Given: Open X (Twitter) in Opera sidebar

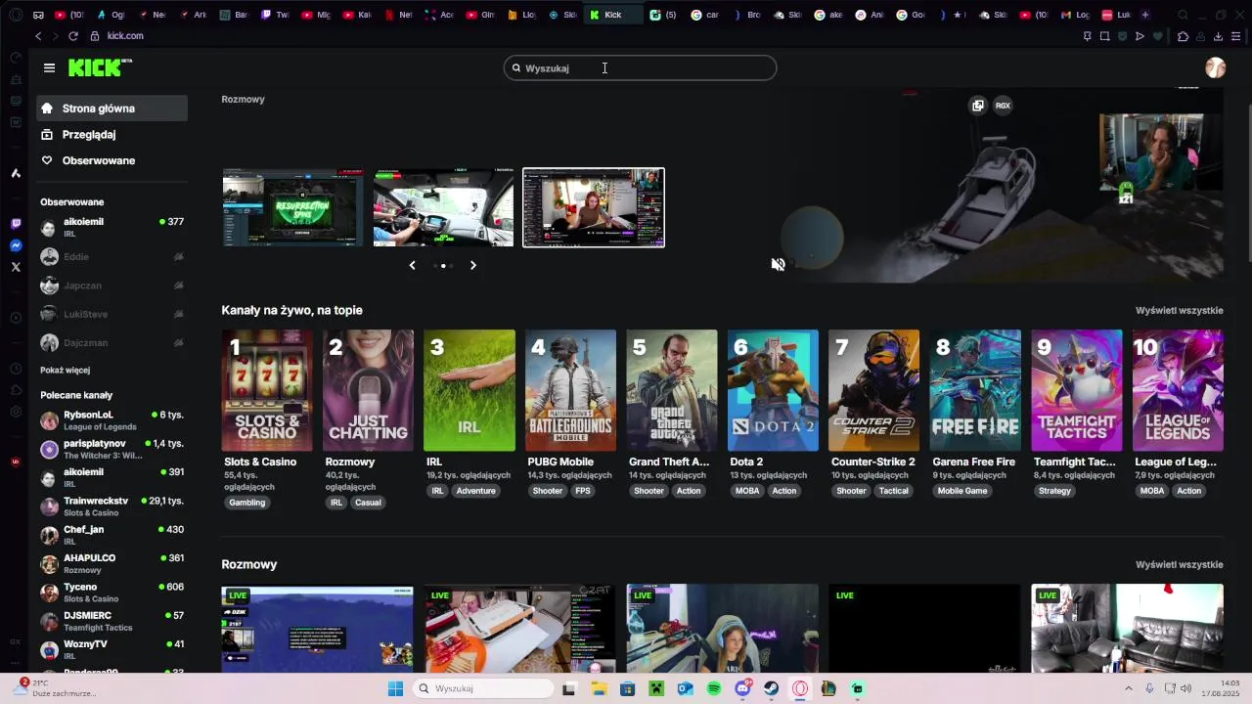Looking at the screenshot, I should coord(16,267).
